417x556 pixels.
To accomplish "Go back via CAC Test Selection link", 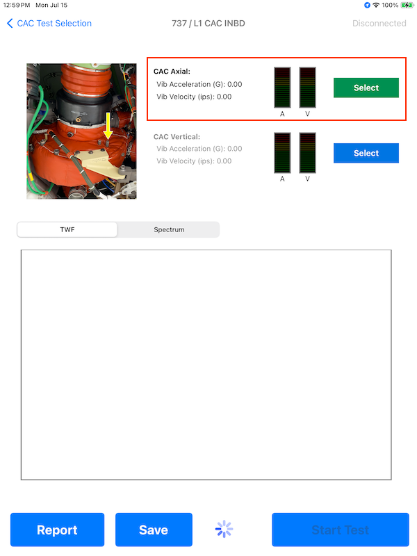I will pos(54,24).
